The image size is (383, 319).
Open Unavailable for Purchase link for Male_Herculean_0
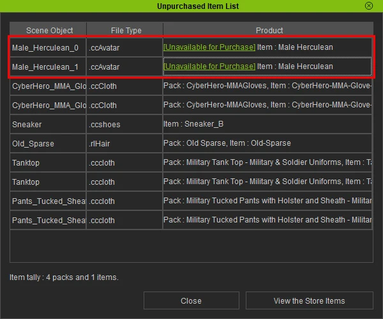pos(209,47)
